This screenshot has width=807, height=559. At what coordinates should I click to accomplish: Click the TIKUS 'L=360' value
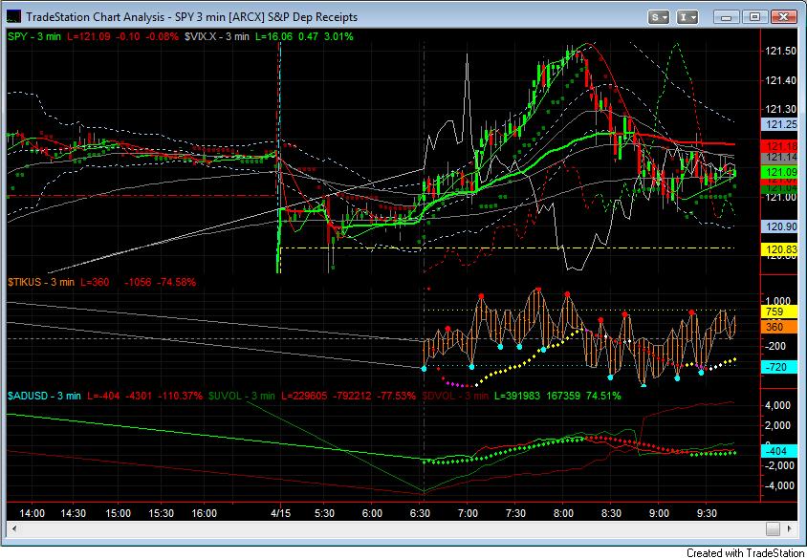click(x=95, y=282)
